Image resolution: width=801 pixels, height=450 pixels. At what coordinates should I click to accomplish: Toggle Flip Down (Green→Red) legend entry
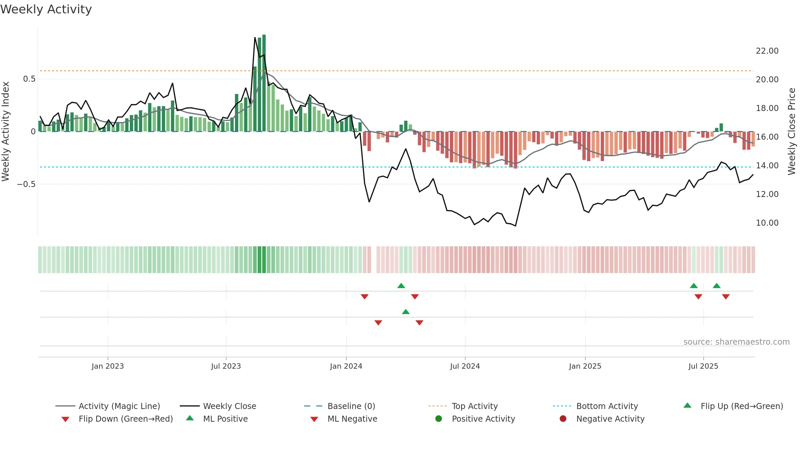117,419
